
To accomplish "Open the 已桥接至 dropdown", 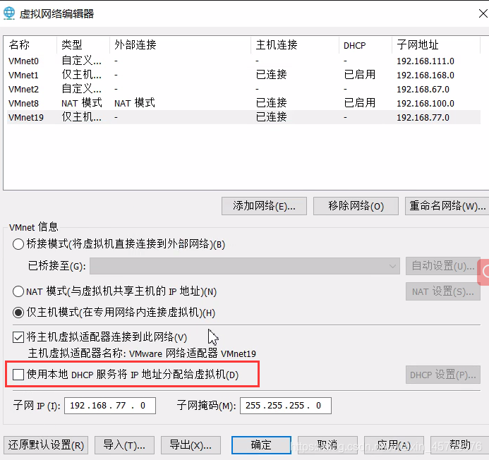I will click(244, 266).
